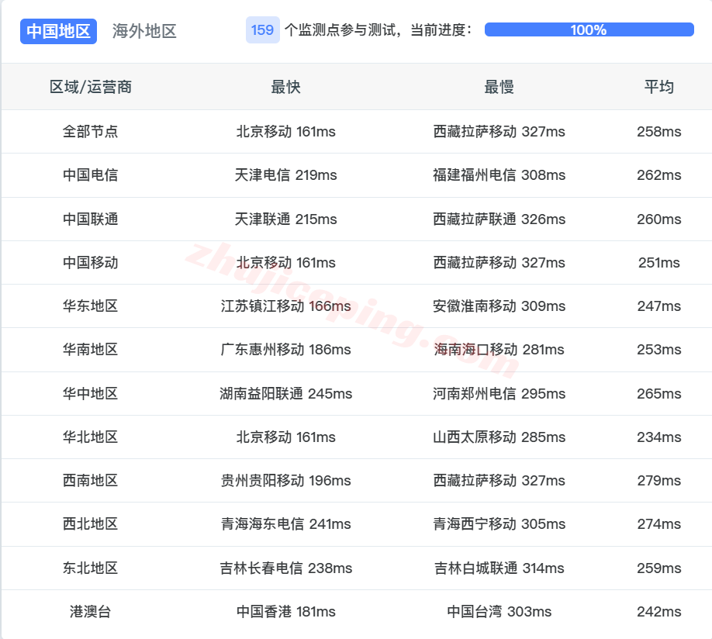The height and width of the screenshot is (639, 712).
Task: Sort by the 平均 column header
Action: (657, 87)
